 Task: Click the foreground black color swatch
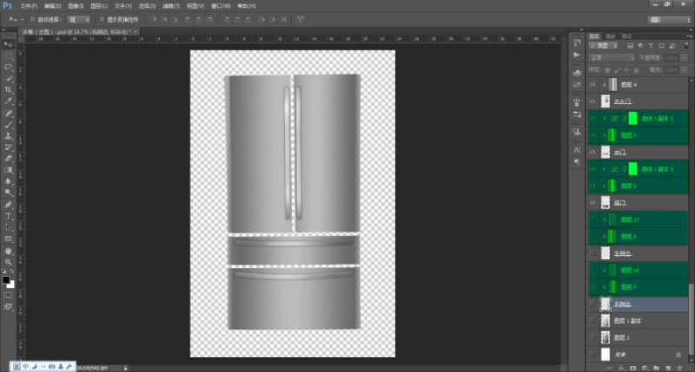pyautogui.click(x=6, y=279)
